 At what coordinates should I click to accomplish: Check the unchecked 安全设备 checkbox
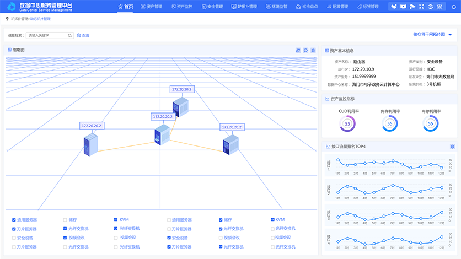click(14, 238)
